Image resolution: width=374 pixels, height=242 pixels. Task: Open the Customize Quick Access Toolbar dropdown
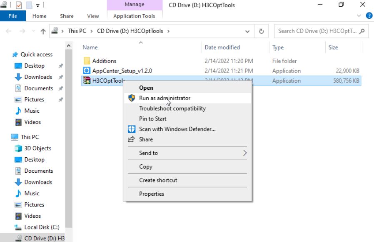coord(37,5)
